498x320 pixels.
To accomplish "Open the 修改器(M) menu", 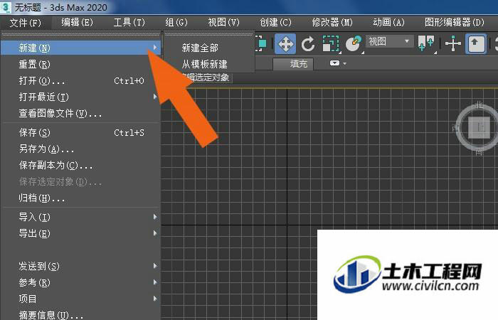I will tap(332, 23).
